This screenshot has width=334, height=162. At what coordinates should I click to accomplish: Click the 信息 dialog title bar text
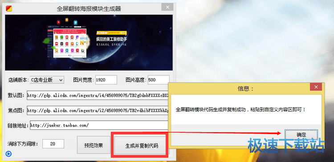pyautogui.click(x=246, y=89)
